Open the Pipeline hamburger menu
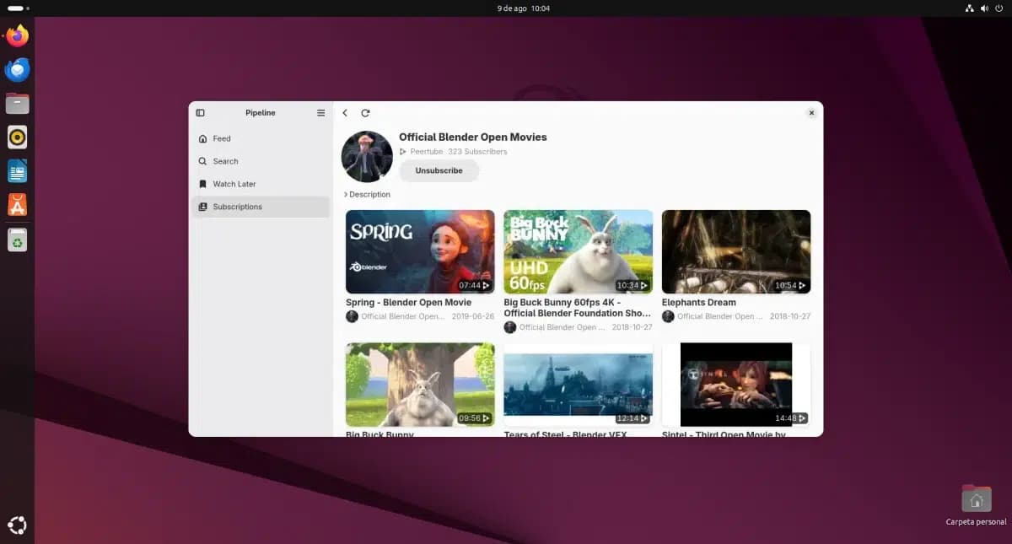This screenshot has width=1012, height=544. click(320, 113)
